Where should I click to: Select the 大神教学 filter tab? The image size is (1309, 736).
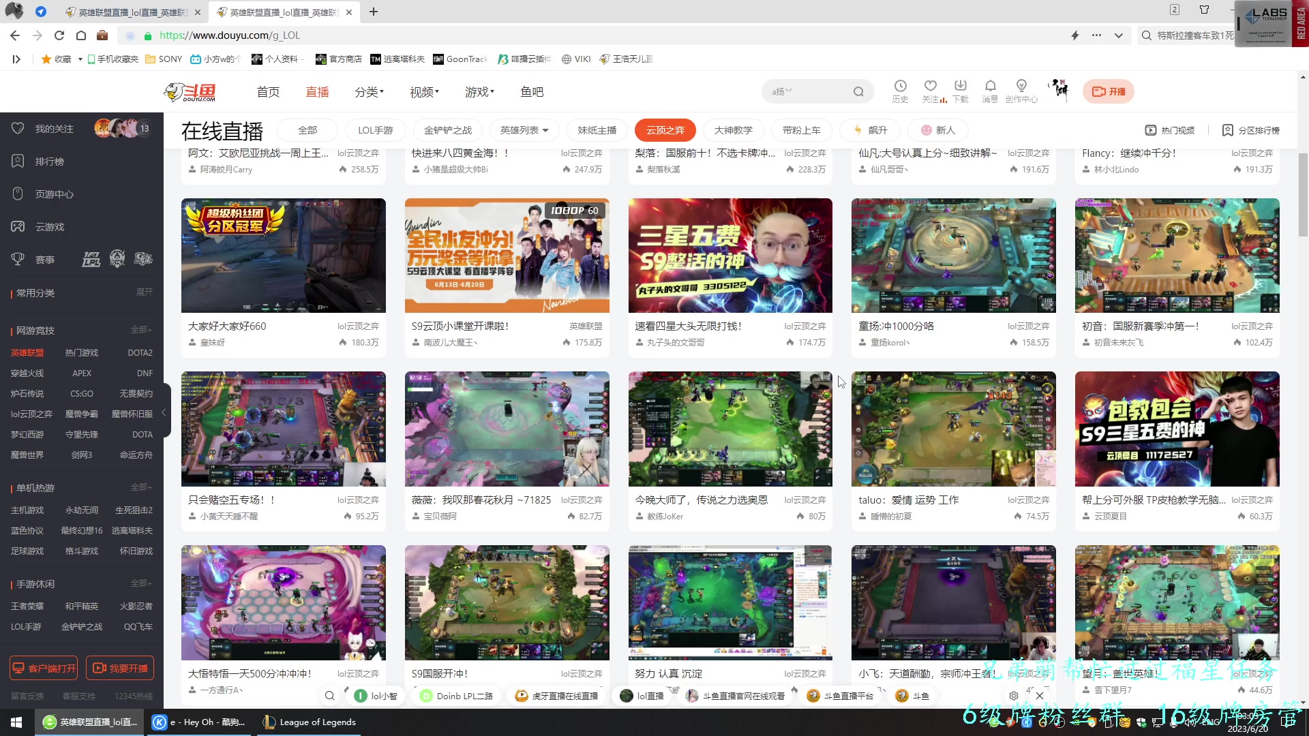tap(733, 130)
